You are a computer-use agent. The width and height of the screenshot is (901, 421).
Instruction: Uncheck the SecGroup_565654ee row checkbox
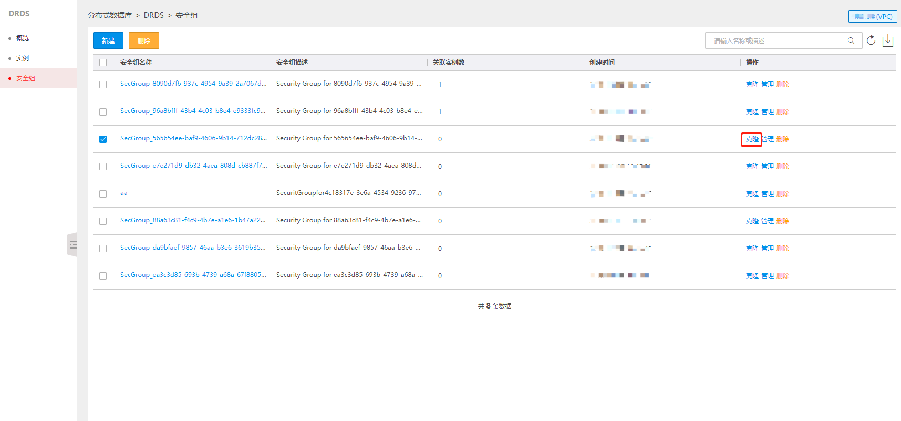[x=103, y=139]
